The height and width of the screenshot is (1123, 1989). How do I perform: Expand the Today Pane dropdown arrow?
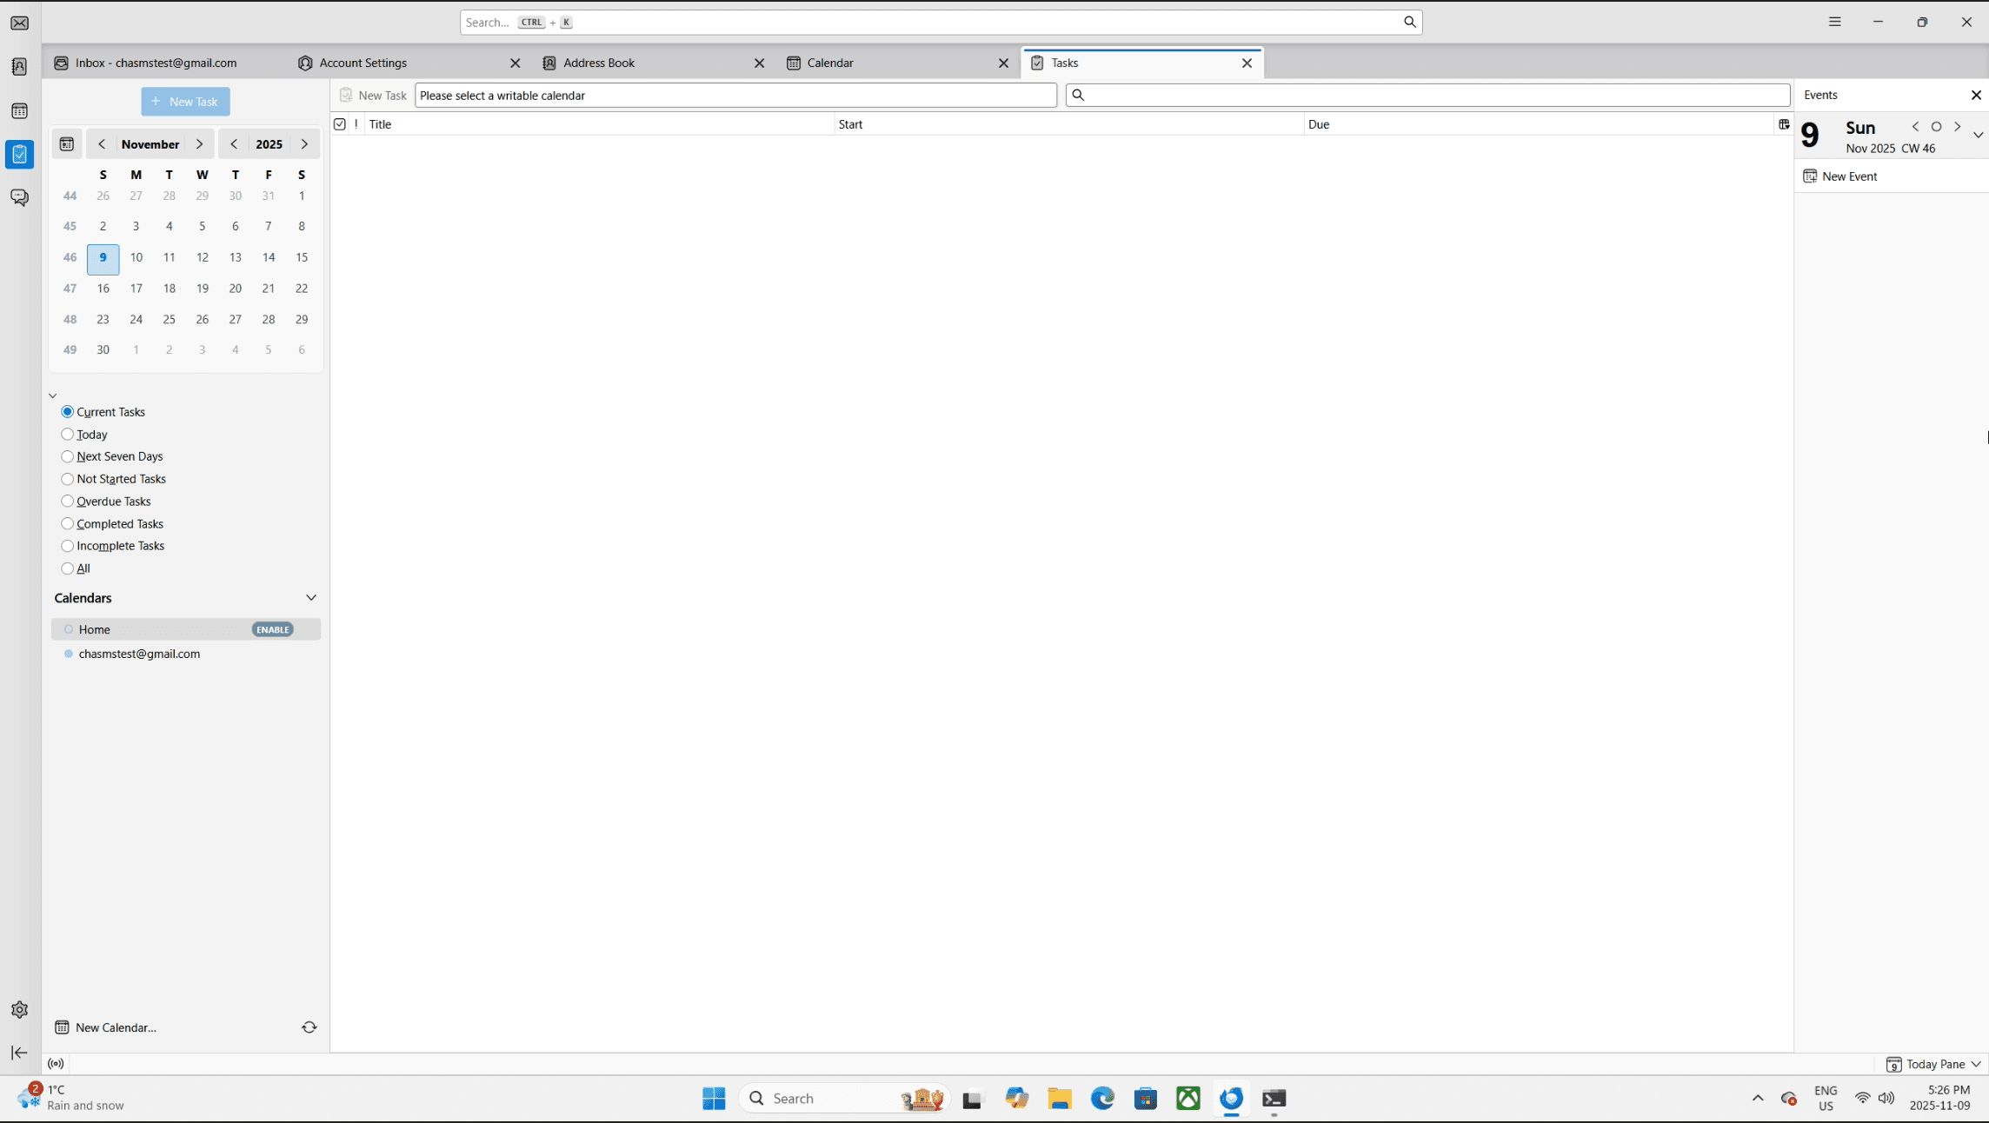(1977, 1064)
